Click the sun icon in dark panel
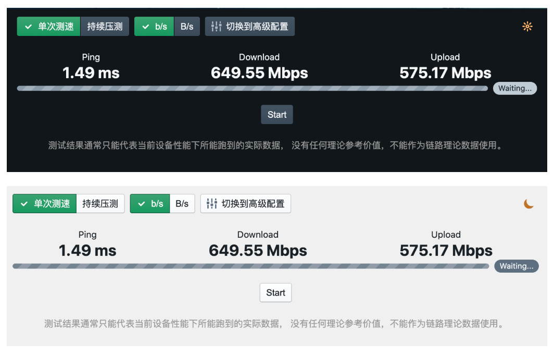This screenshot has height=355, width=554. point(527,27)
